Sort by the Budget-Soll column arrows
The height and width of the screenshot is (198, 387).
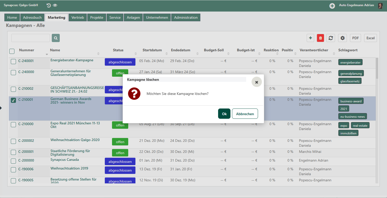[x=228, y=54]
